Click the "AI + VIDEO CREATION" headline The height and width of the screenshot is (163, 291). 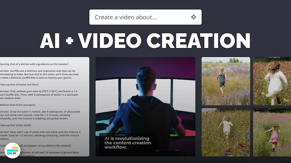coord(145,40)
